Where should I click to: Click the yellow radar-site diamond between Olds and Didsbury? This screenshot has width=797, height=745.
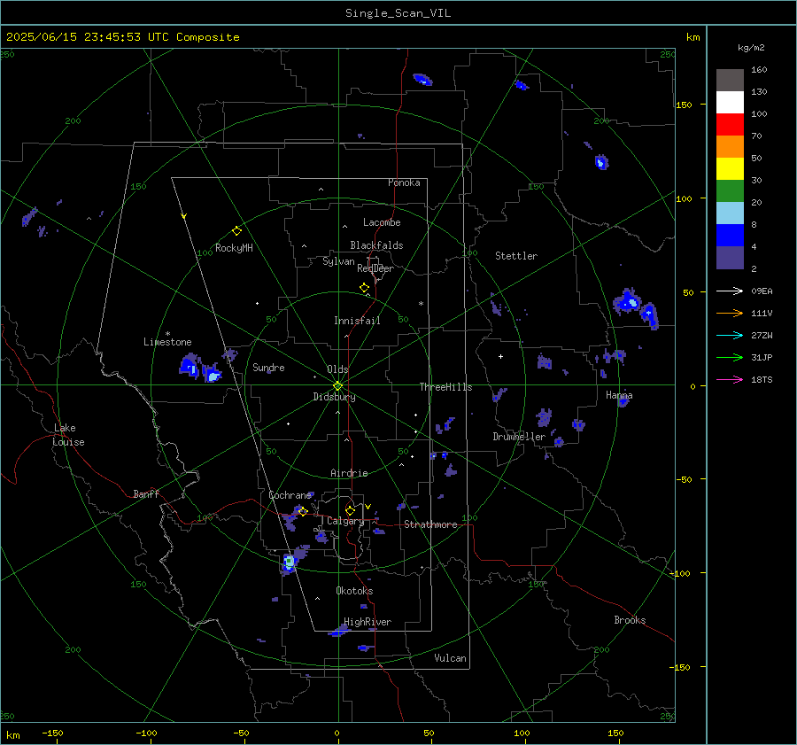(337, 385)
